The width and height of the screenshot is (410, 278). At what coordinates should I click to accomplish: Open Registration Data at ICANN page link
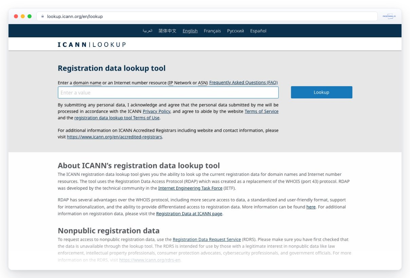click(189, 214)
